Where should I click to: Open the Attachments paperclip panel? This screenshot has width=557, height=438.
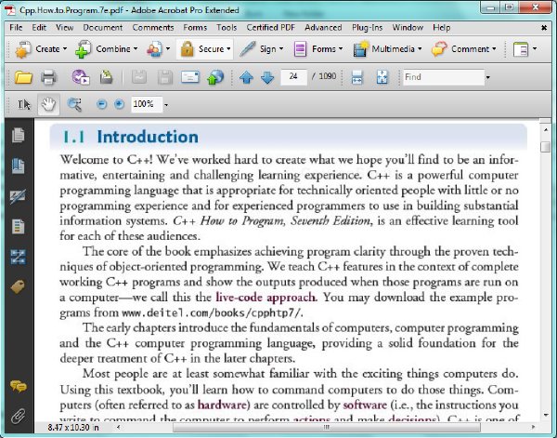(x=19, y=416)
